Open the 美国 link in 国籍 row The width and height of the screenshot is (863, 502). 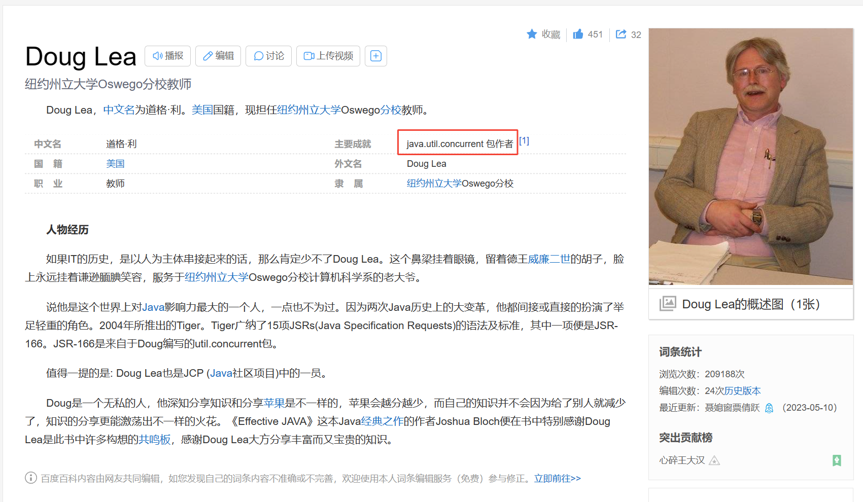coord(115,164)
